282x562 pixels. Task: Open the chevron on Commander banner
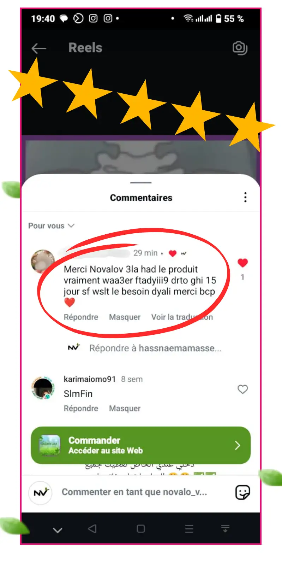click(x=238, y=445)
